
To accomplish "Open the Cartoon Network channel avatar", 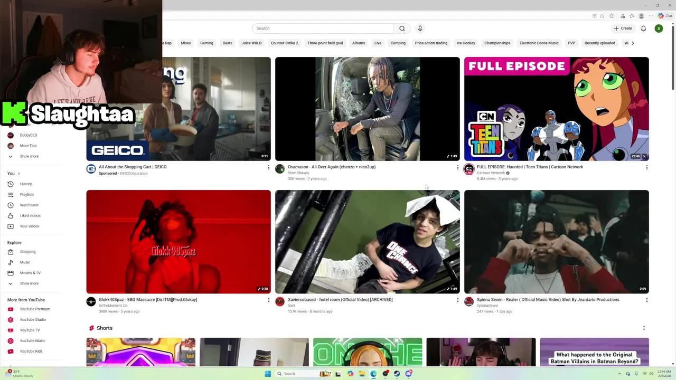I will point(468,169).
